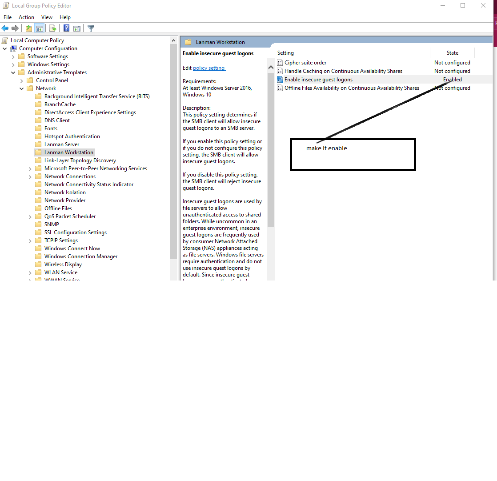
Task: Click the Edit policy setting link
Action: click(x=209, y=68)
